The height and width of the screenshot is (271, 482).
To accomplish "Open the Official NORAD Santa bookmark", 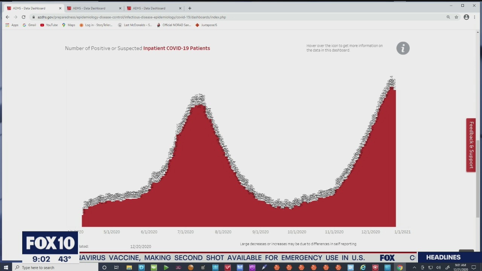I will (x=174, y=25).
